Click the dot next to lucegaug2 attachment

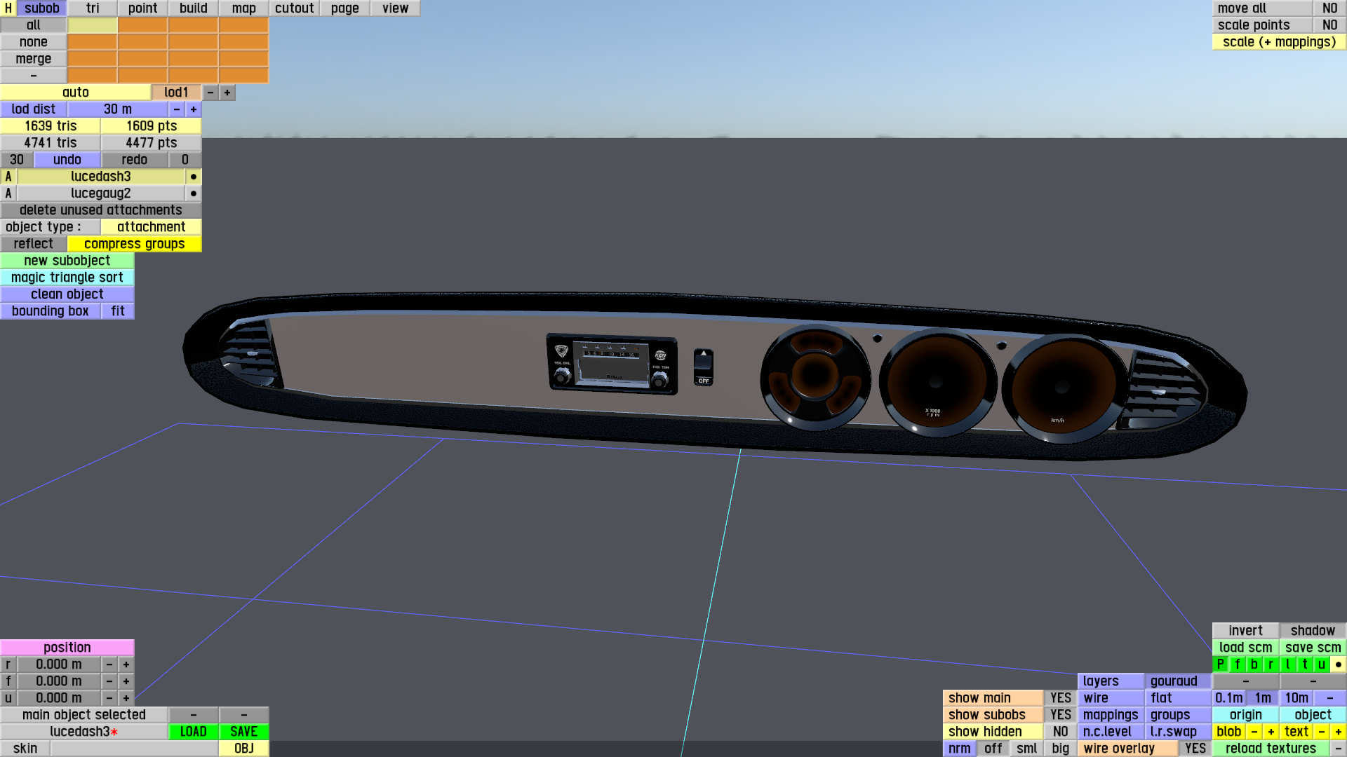194,193
